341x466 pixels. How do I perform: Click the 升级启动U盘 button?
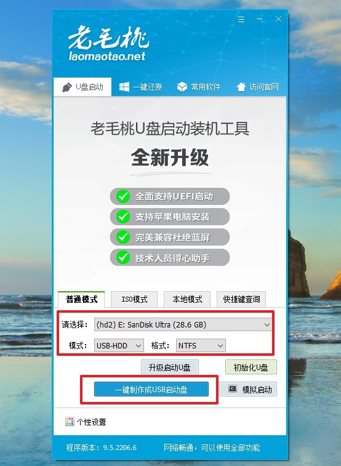tap(170, 368)
